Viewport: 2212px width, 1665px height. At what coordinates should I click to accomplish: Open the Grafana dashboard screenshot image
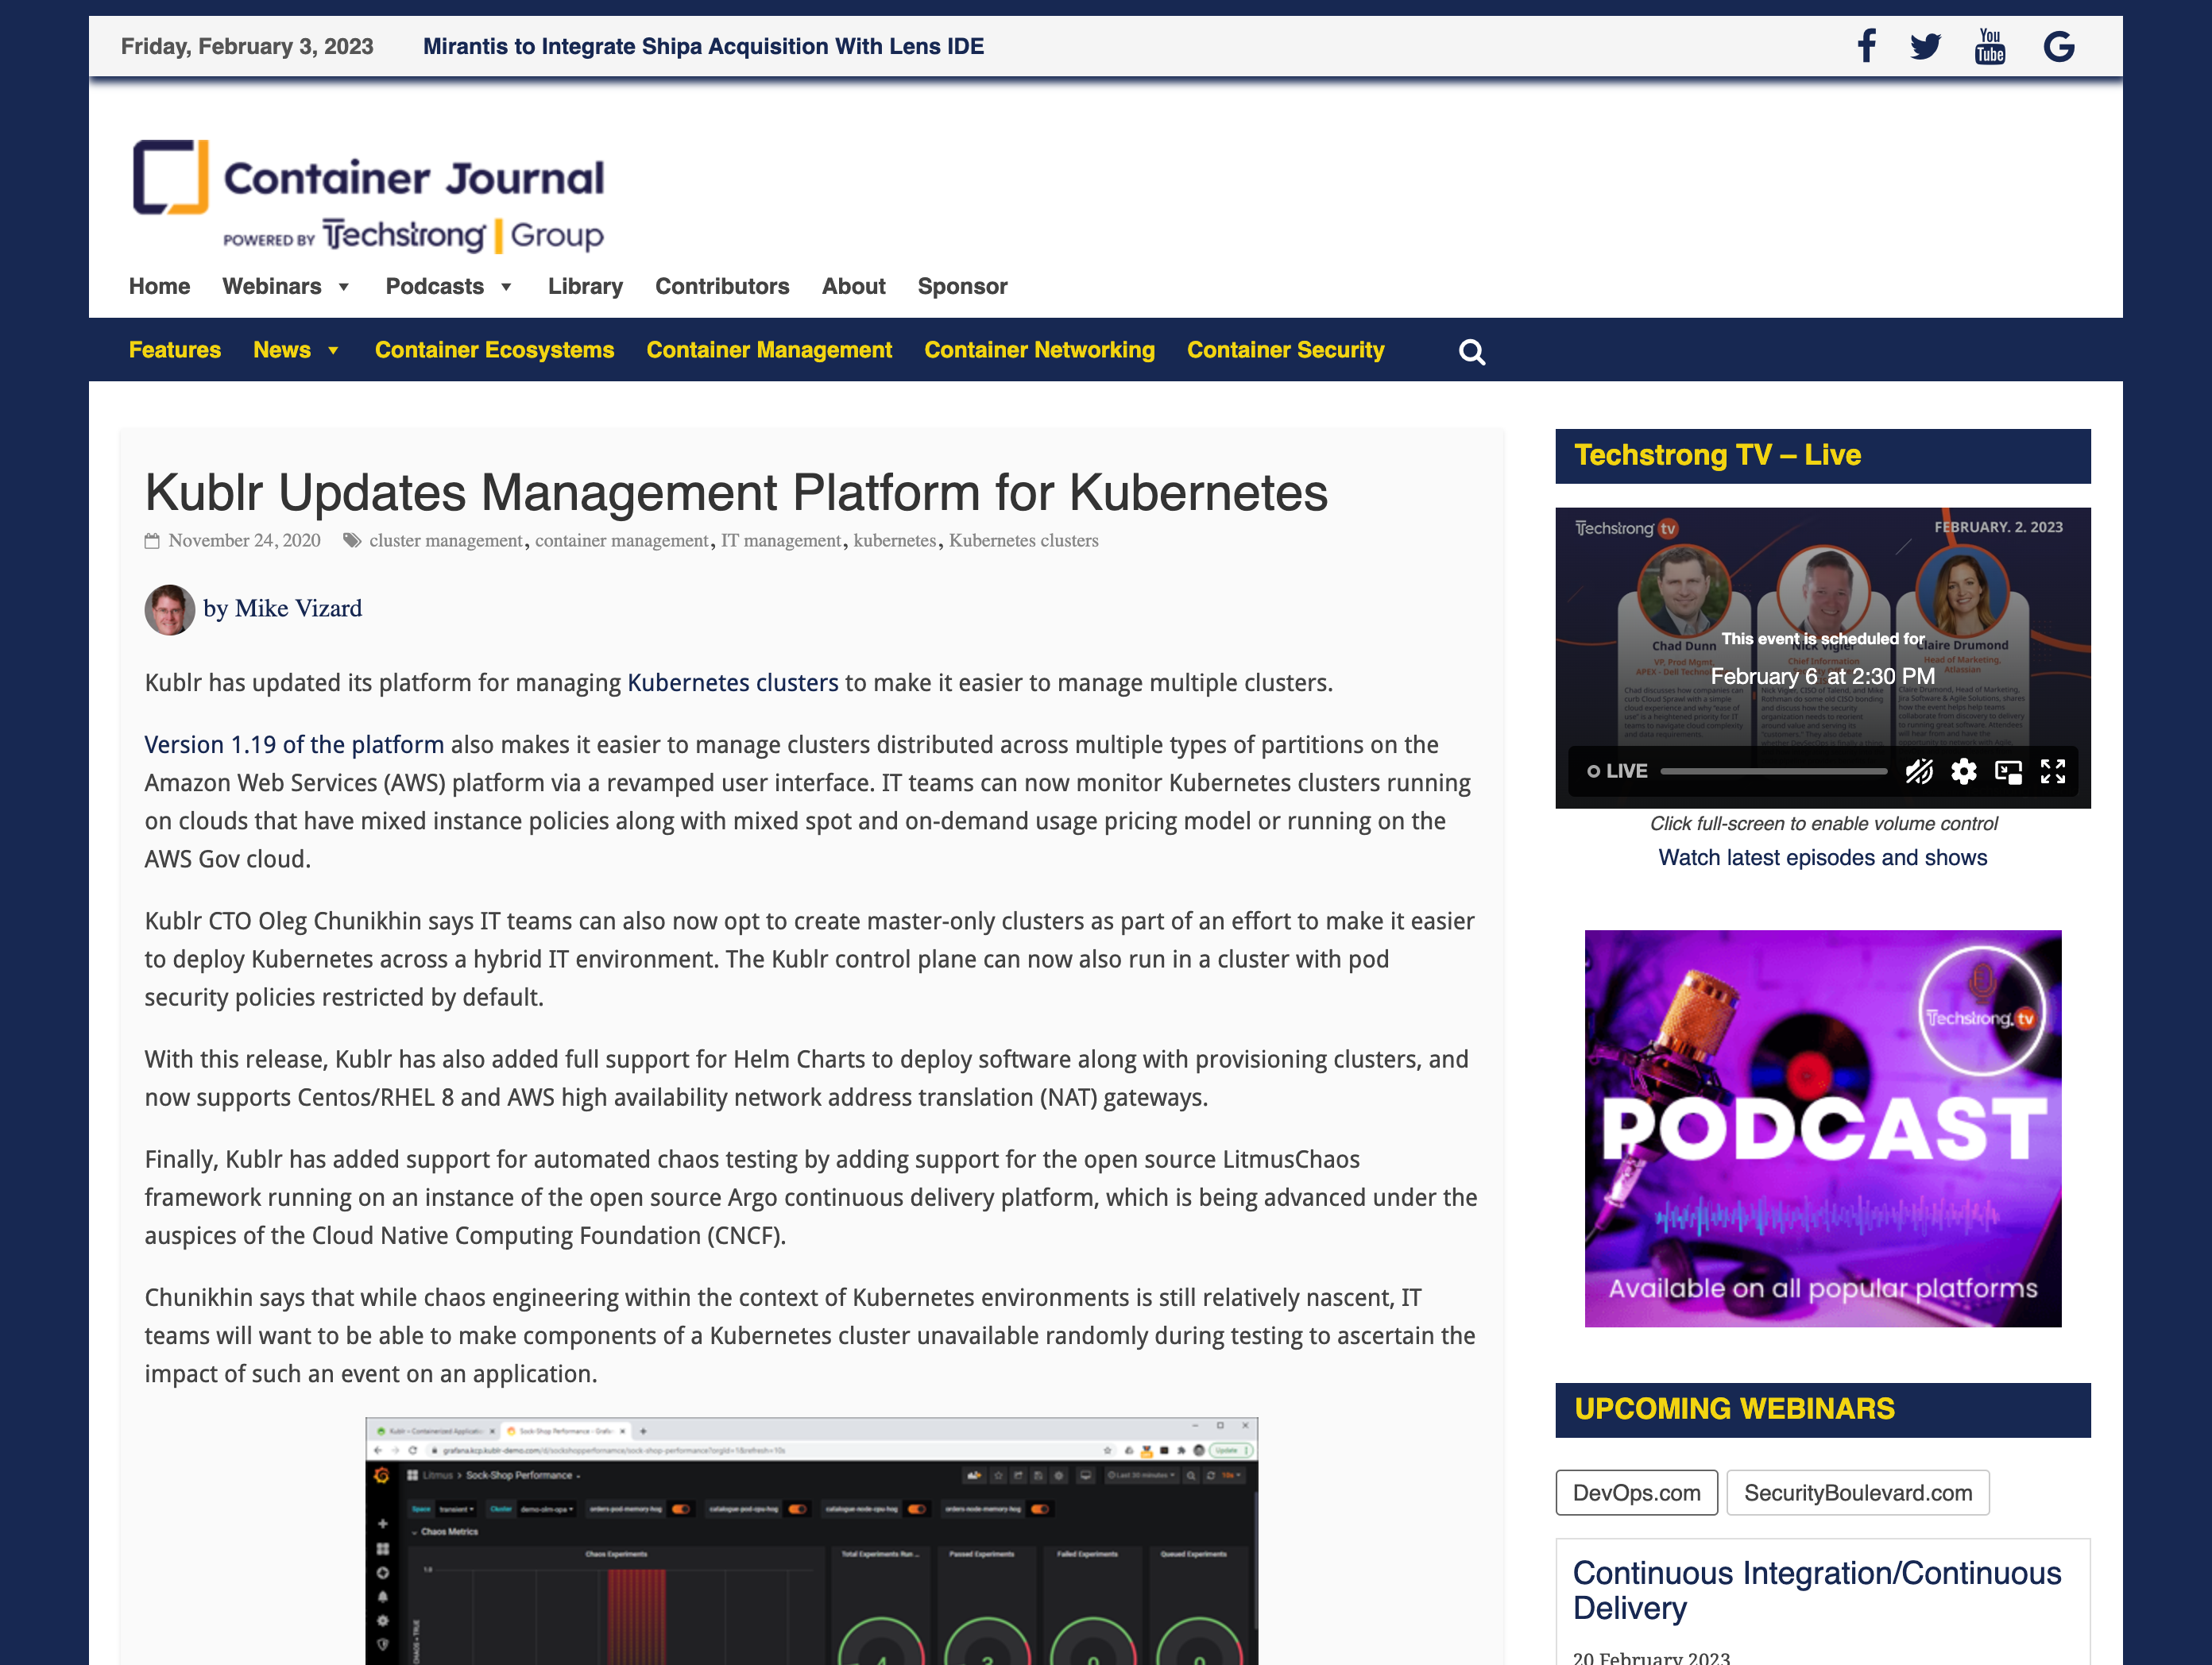click(x=812, y=1541)
